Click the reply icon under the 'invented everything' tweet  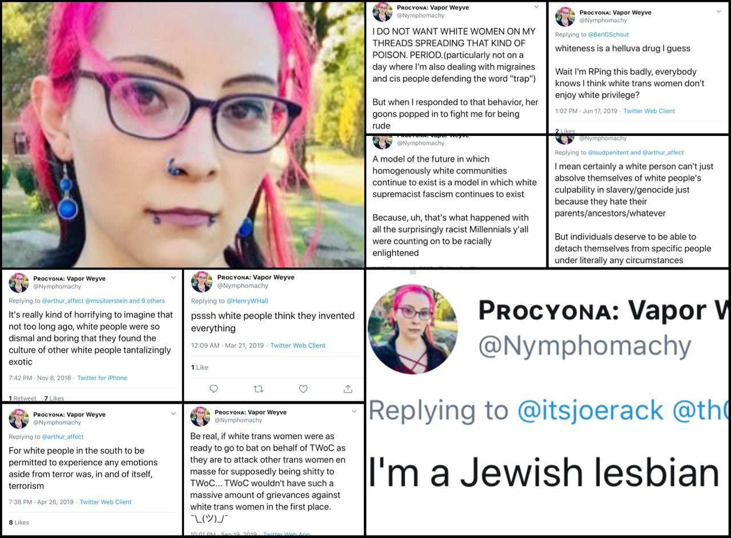point(214,389)
